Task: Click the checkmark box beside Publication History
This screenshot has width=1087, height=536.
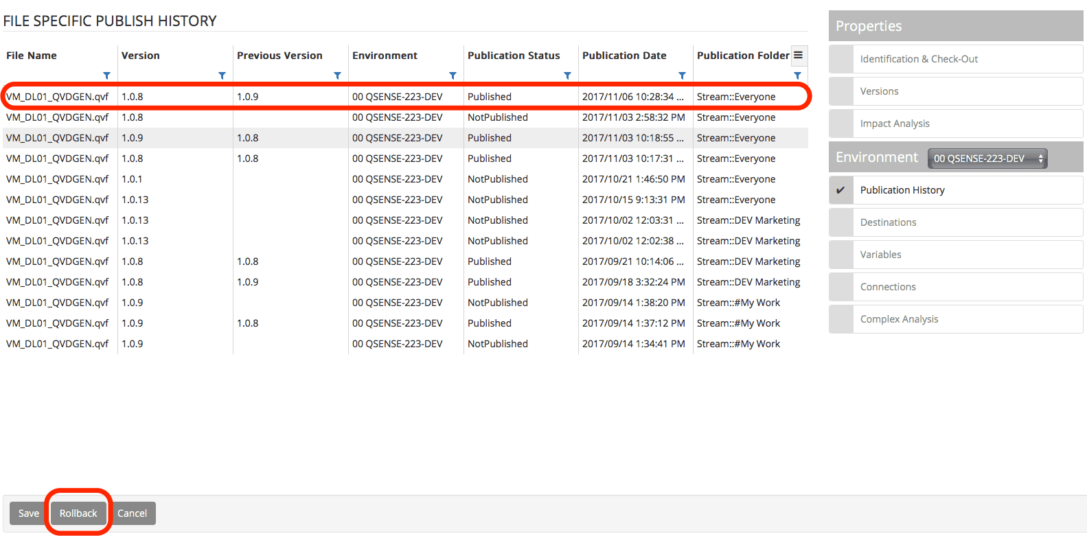Action: point(840,190)
